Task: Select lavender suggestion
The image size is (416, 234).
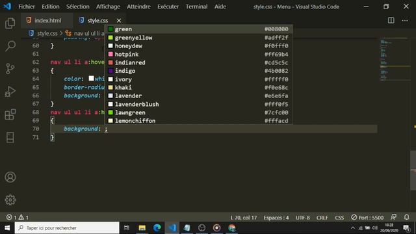Action: coord(199,96)
